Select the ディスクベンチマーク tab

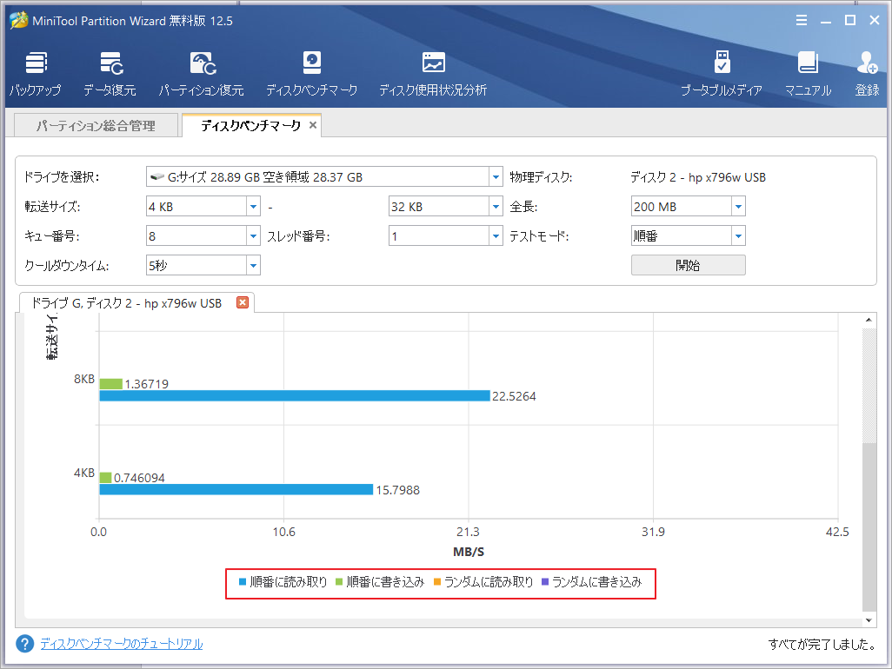pyautogui.click(x=247, y=125)
